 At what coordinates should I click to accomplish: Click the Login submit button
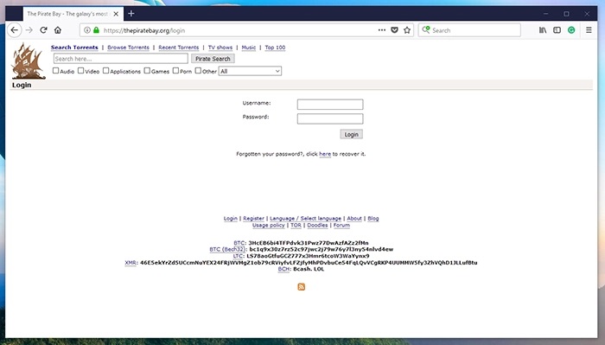click(352, 134)
